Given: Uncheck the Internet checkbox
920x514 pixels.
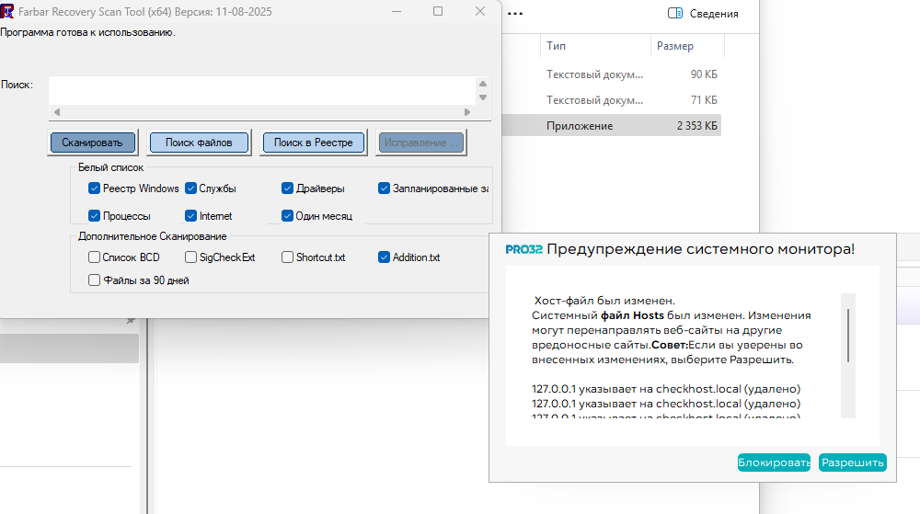Looking at the screenshot, I should pos(190,216).
